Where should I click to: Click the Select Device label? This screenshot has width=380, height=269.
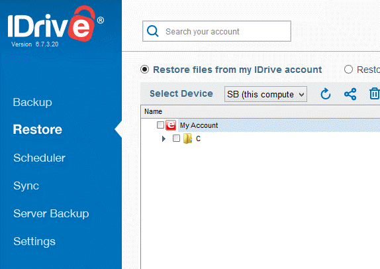(x=181, y=93)
